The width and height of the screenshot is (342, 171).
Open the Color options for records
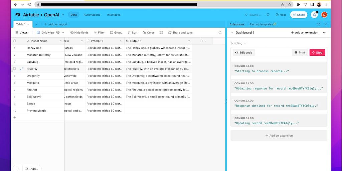148,33
